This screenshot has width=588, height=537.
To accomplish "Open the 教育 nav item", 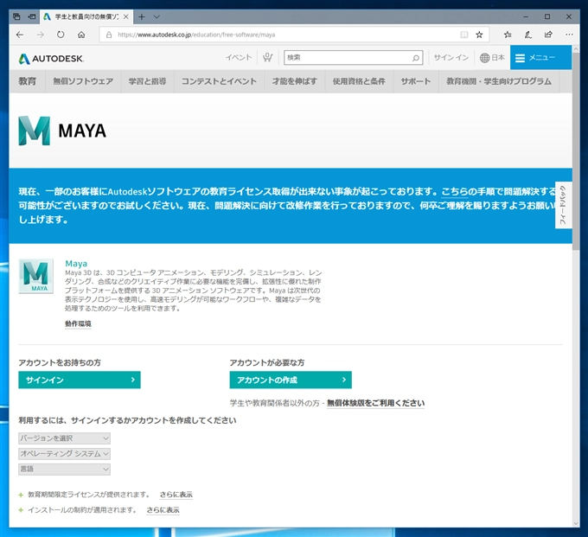I will click(28, 81).
